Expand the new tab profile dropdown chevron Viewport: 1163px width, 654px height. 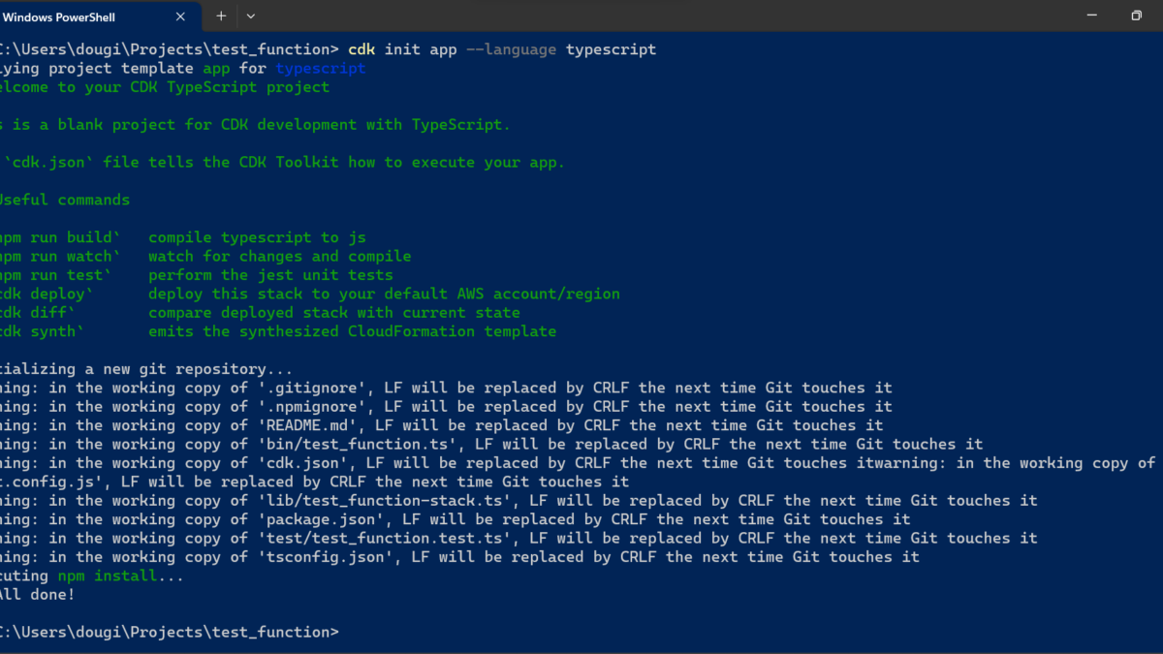(x=251, y=16)
